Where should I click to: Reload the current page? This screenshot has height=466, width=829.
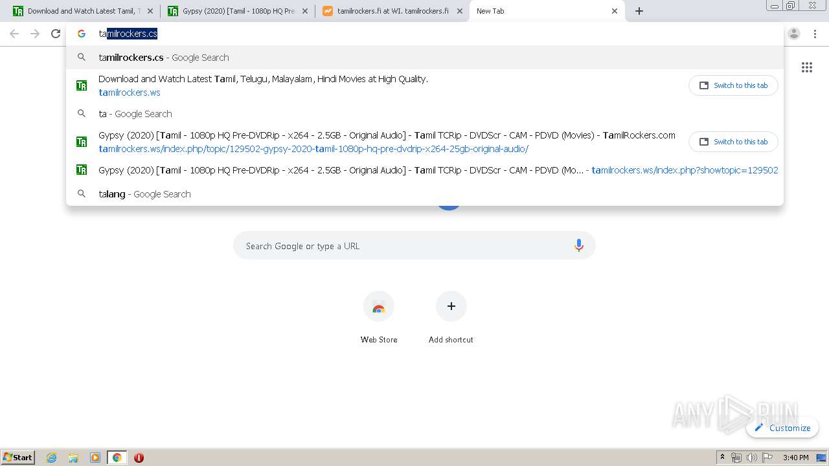tap(56, 34)
